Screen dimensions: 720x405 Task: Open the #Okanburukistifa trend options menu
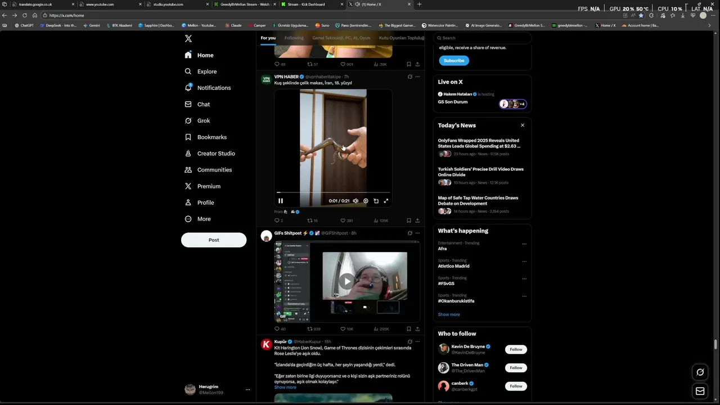tap(524, 296)
